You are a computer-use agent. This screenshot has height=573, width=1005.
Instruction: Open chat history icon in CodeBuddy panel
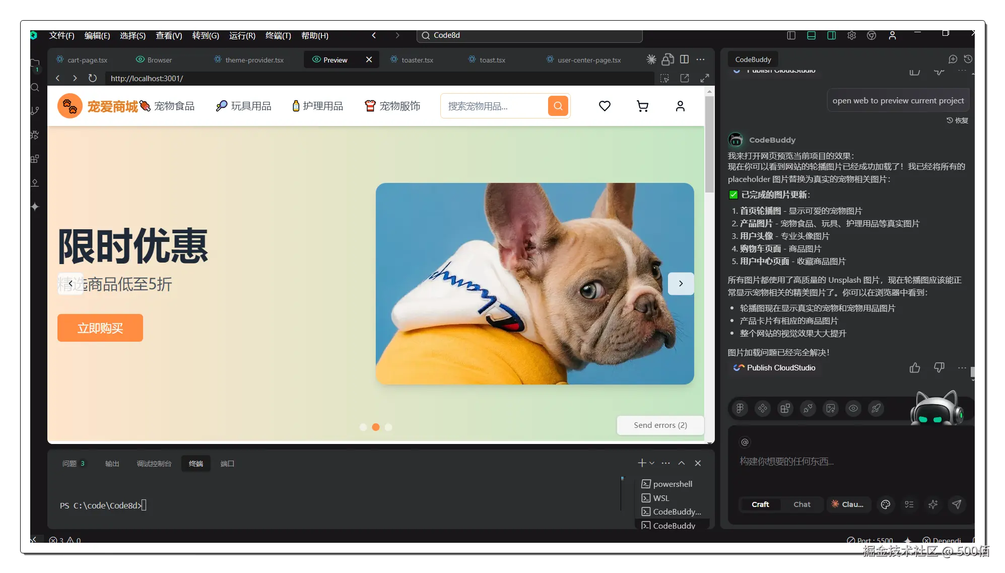pyautogui.click(x=968, y=59)
